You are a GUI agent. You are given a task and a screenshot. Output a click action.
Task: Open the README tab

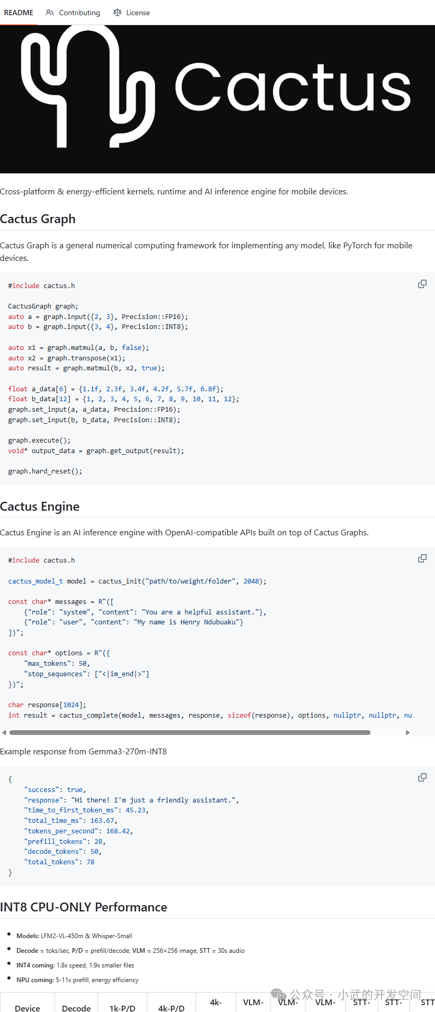[18, 13]
